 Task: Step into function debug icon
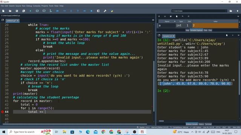point(71,11)
